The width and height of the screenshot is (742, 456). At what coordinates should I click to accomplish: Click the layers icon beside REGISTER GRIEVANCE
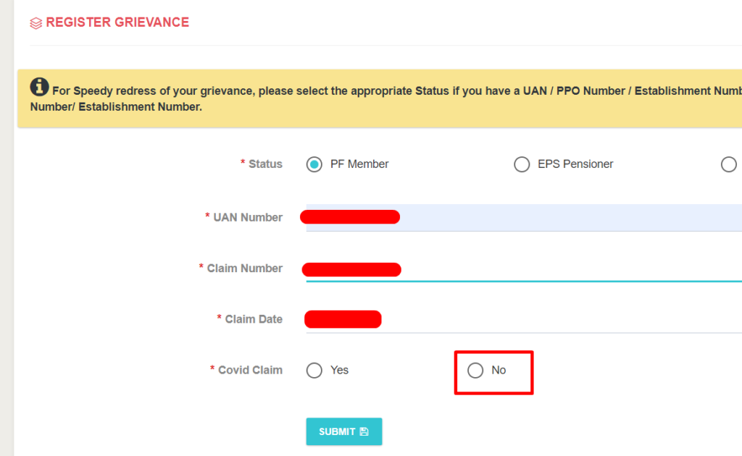[x=36, y=22]
